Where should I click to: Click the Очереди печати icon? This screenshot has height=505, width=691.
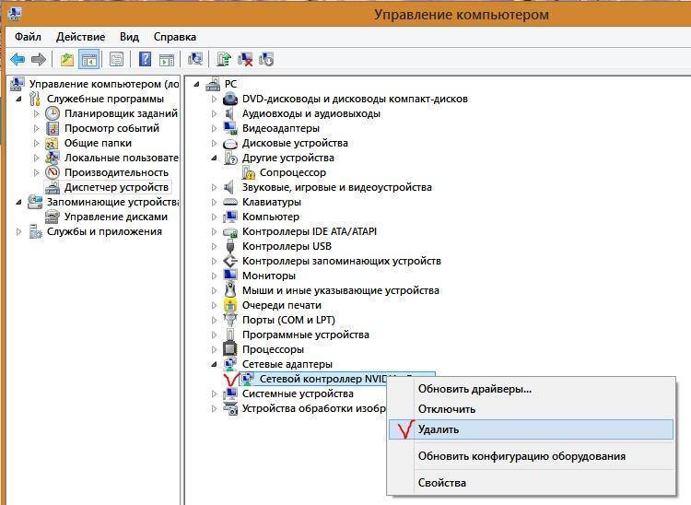coord(230,305)
